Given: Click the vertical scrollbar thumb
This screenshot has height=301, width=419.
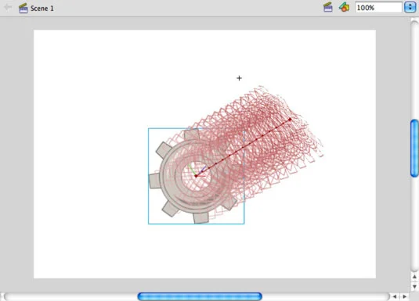Looking at the screenshot, I should coord(414,148).
